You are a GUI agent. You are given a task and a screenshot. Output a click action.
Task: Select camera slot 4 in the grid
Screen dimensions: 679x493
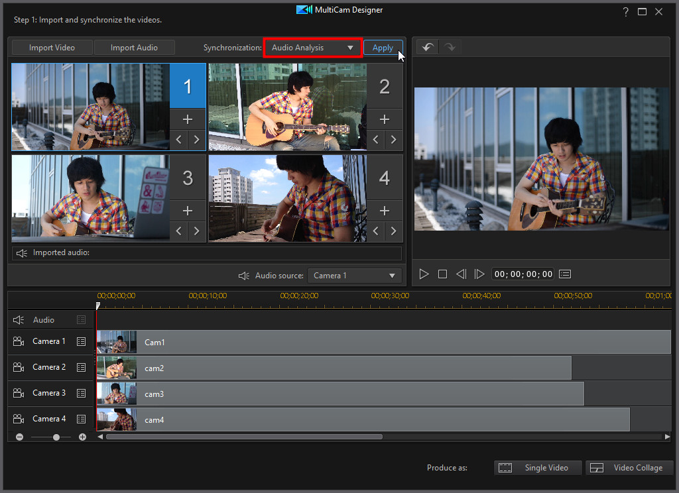point(385,178)
